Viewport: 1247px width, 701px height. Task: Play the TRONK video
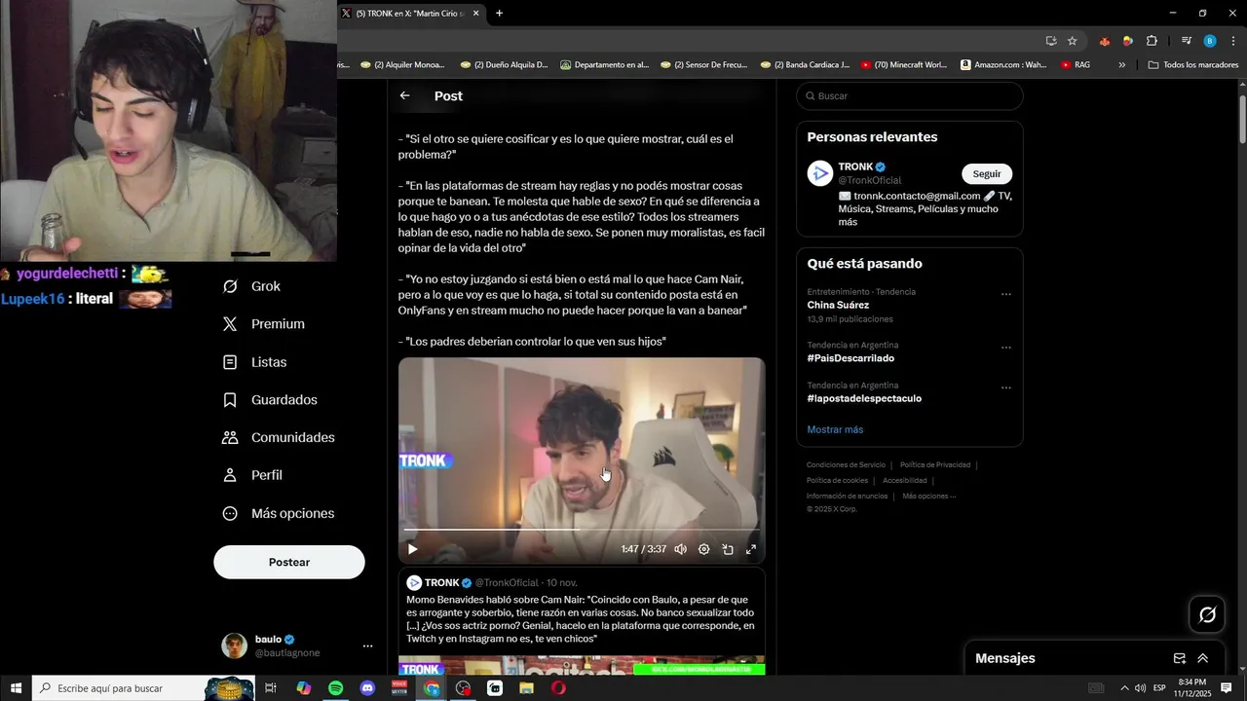[412, 549]
